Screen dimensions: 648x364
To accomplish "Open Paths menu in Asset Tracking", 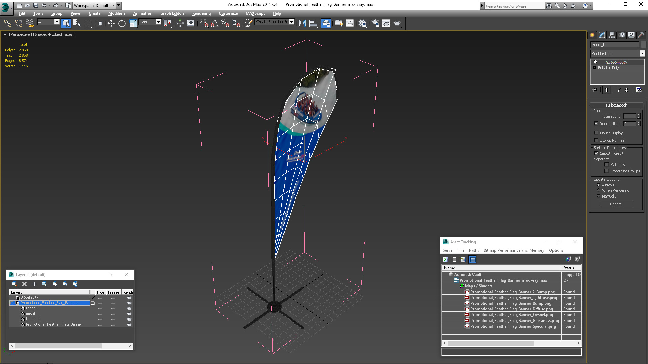I will pos(474,250).
